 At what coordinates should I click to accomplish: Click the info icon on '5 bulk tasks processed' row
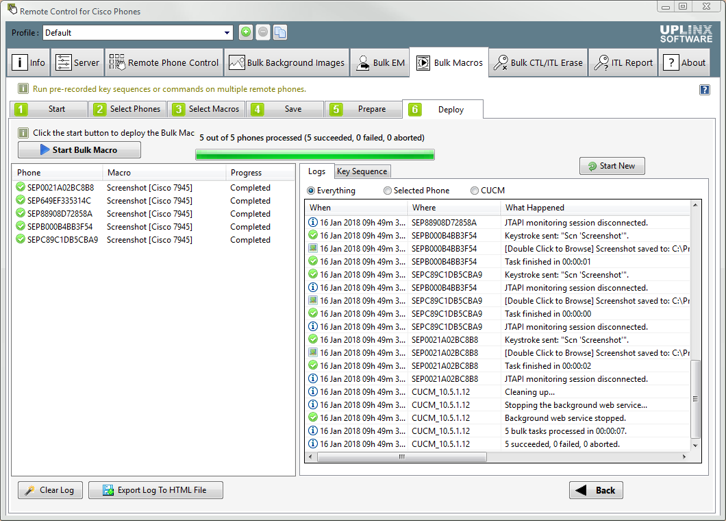(x=313, y=431)
